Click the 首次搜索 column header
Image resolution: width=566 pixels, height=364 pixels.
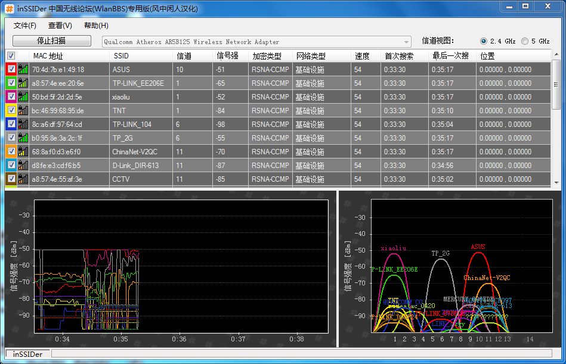pyautogui.click(x=404, y=56)
